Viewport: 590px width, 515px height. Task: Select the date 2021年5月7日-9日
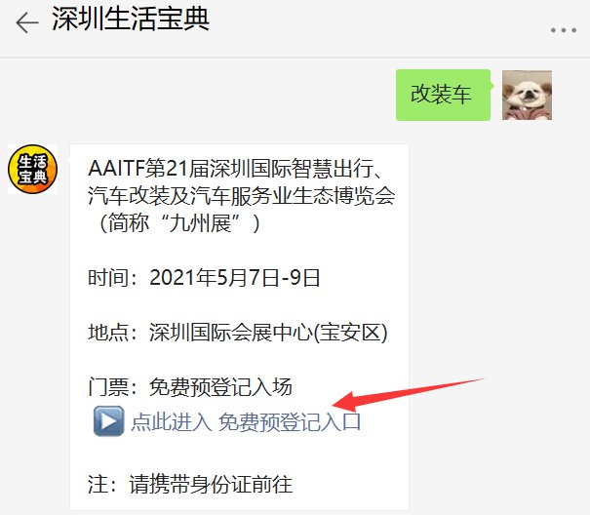[235, 278]
